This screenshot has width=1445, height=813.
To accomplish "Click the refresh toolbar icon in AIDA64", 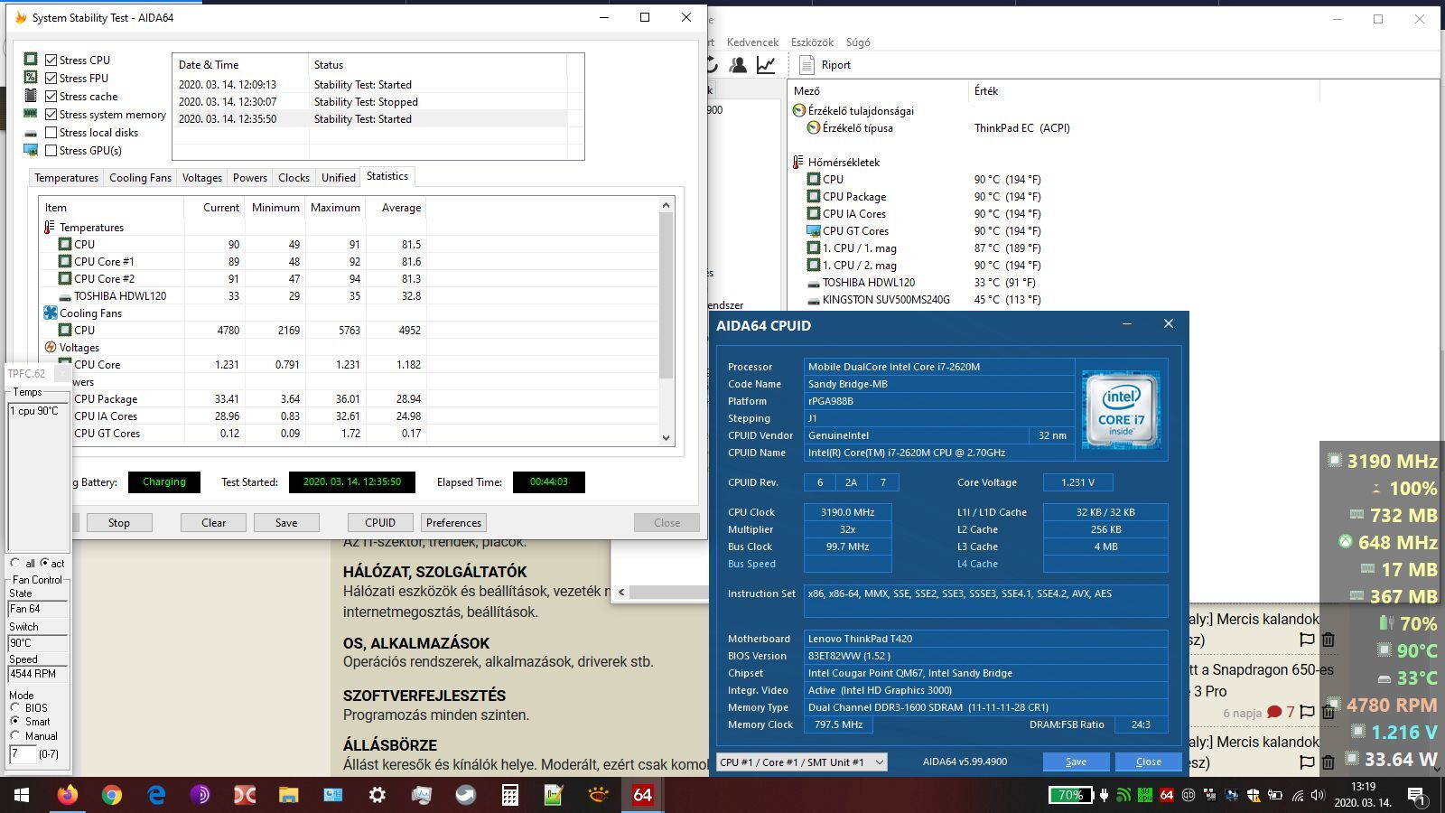I will point(713,65).
